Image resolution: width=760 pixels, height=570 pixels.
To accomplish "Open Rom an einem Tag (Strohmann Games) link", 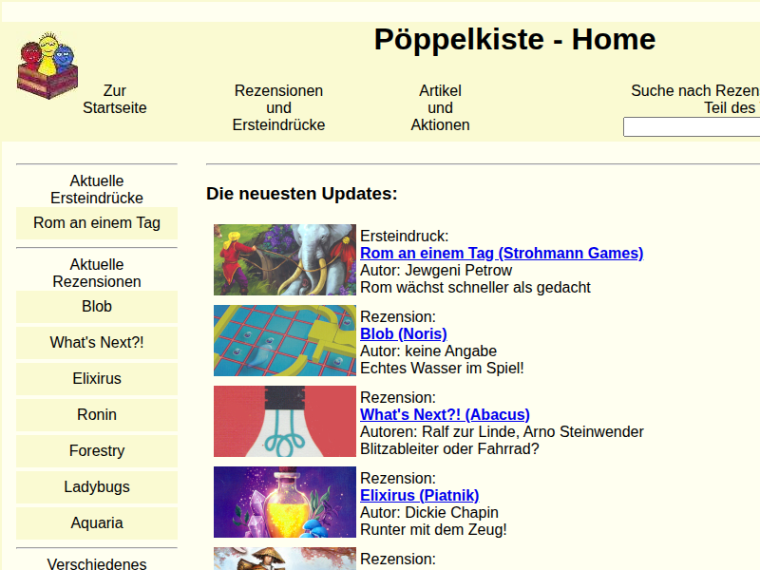I will [x=501, y=254].
